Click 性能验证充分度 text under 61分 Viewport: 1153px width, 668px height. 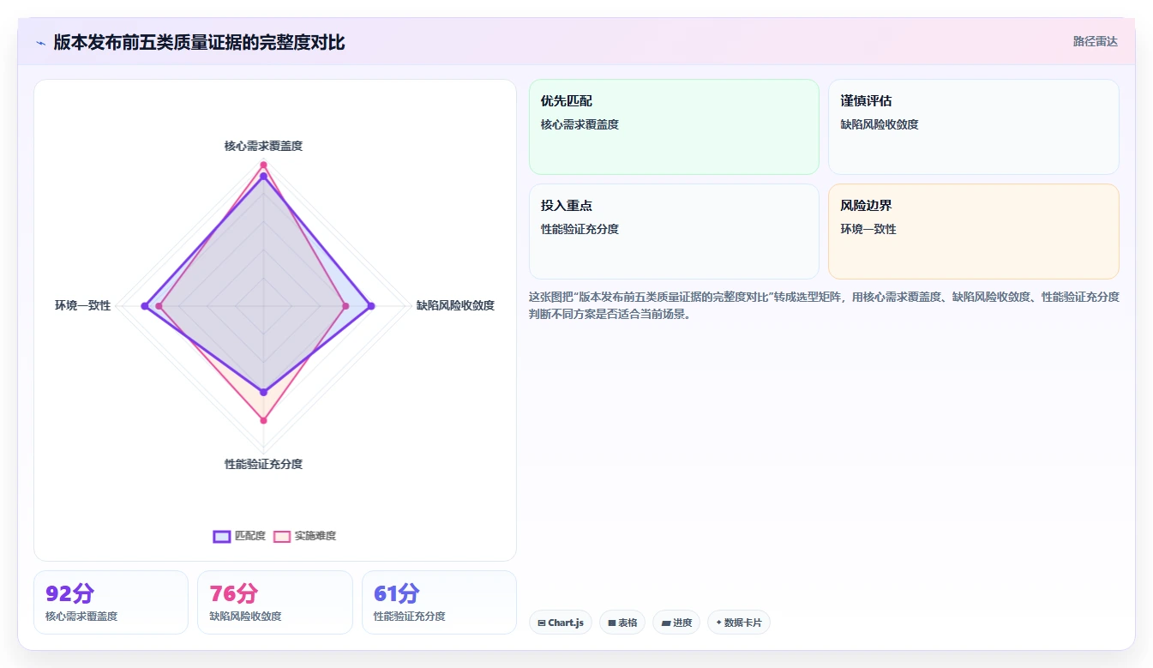[x=410, y=617]
